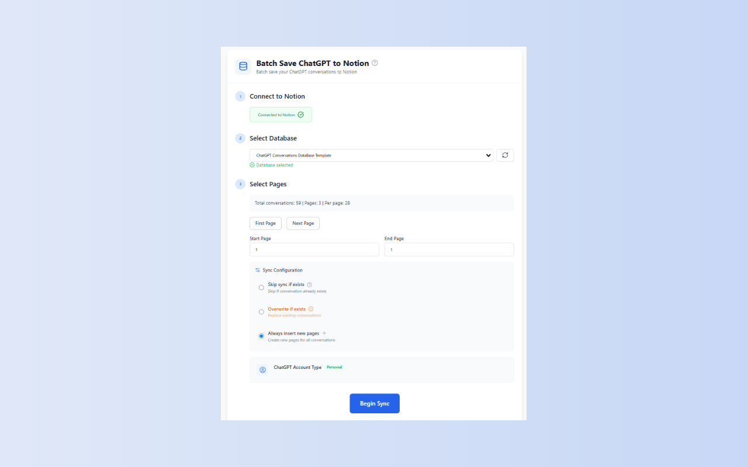
Task: Select the Always insert new pages radio
Action: pos(261,336)
